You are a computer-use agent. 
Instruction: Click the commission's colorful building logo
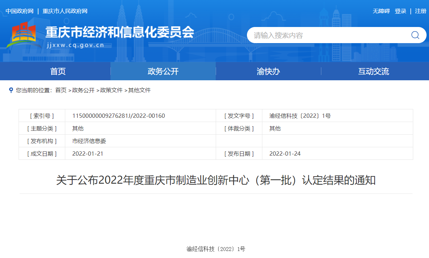[x=22, y=35]
